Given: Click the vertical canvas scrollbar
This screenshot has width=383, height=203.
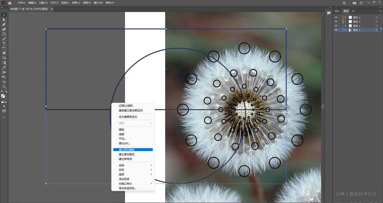Looking at the screenshot, I should click(323, 107).
